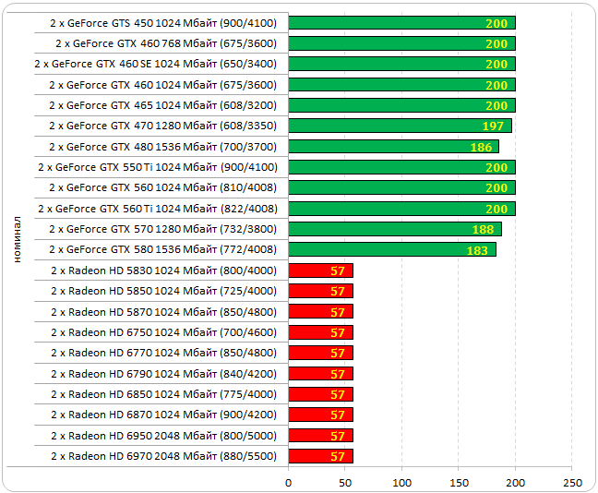Viewport: 598px width, 493px height.
Task: Click the red bar for Radeon HD 5830
Action: click(321, 271)
